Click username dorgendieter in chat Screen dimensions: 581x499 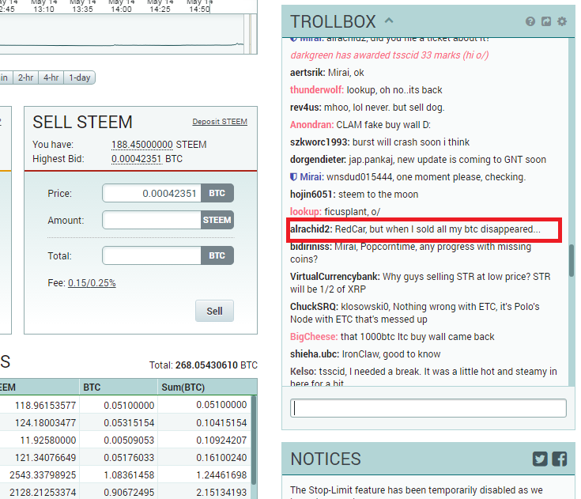pyautogui.click(x=318, y=160)
